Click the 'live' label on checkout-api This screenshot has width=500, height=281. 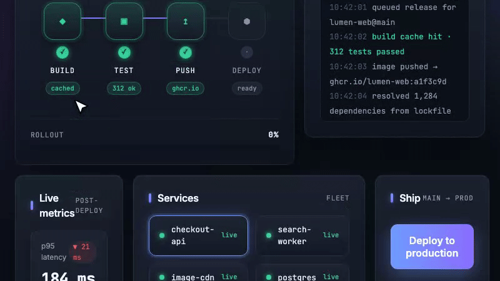coord(229,235)
